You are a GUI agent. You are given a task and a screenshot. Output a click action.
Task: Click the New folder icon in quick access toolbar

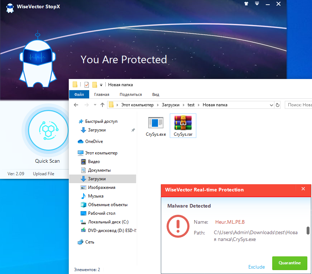(x=95, y=85)
